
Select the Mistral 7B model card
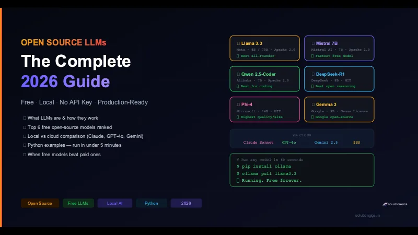click(339, 48)
